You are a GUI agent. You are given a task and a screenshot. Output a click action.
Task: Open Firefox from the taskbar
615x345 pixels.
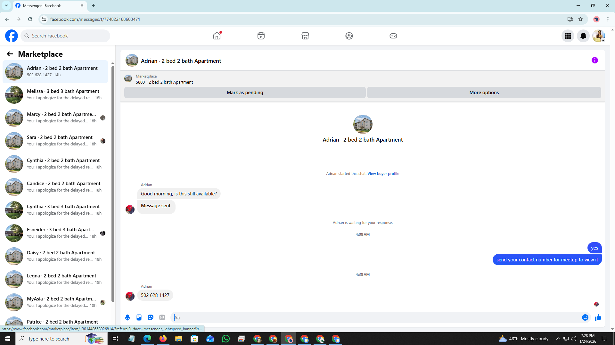click(x=163, y=339)
